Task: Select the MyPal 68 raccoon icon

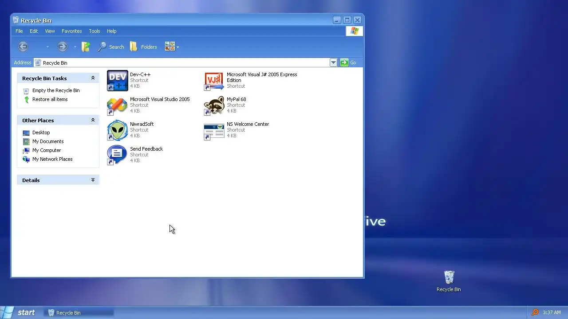Action: [x=214, y=105]
